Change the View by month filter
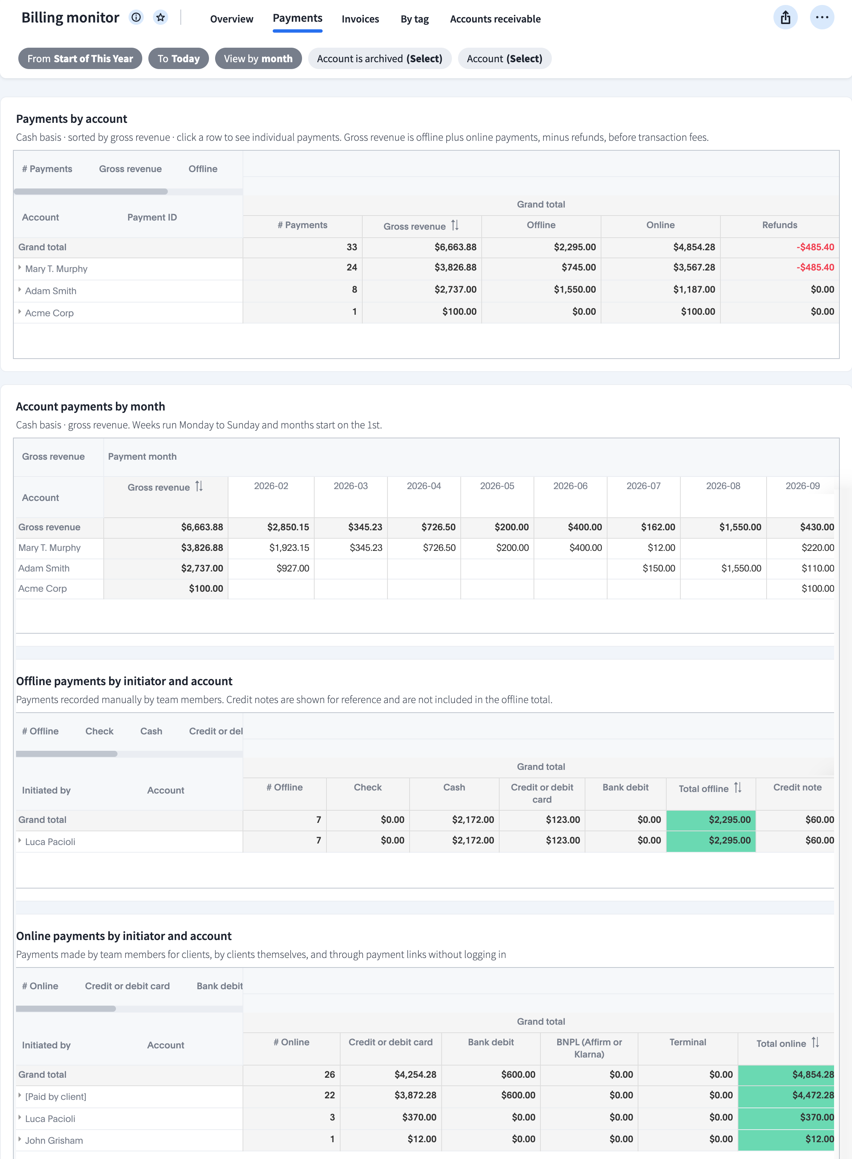This screenshot has width=852, height=1159. (x=258, y=58)
